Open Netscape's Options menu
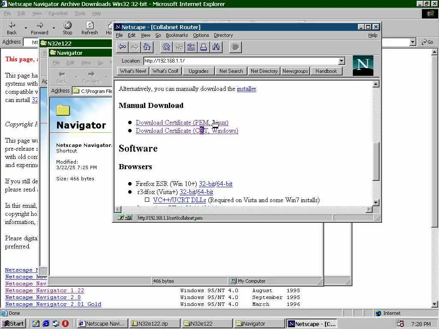Viewport: 439px width, 329px height. click(x=201, y=35)
